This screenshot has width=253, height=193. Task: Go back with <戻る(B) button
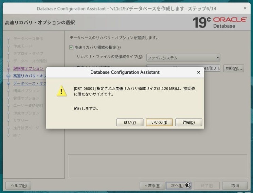coord(152,186)
